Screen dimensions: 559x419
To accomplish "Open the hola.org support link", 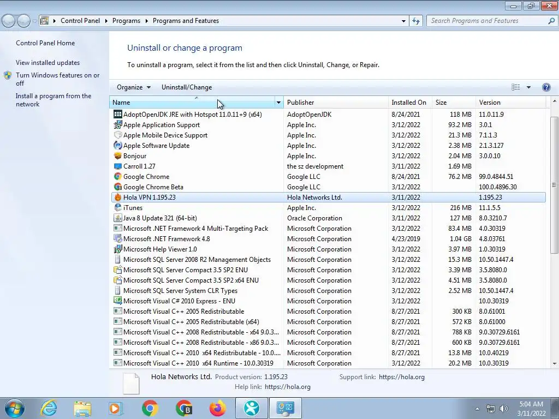I will point(401,377).
